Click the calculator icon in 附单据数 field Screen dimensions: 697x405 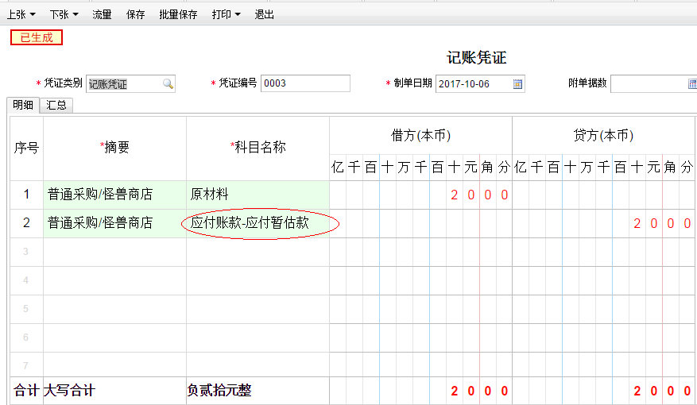tap(691, 84)
